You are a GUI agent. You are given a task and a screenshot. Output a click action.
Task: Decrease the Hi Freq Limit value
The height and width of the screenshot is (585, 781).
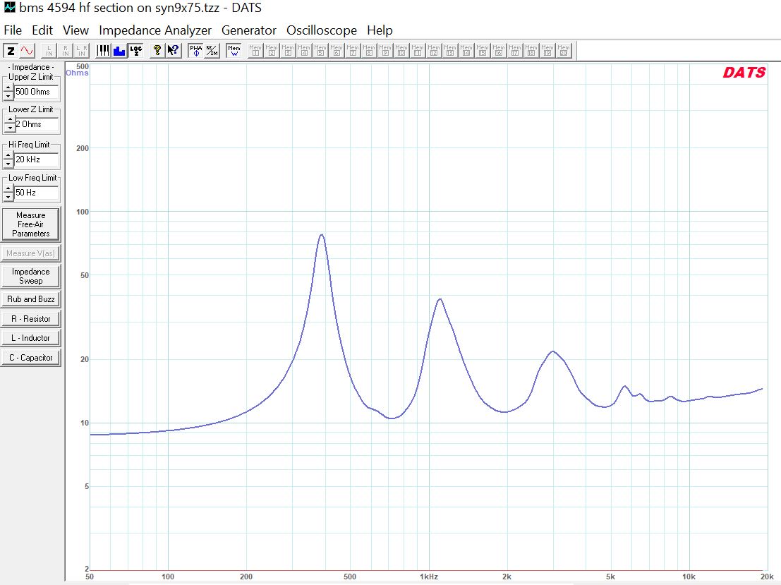(8, 164)
